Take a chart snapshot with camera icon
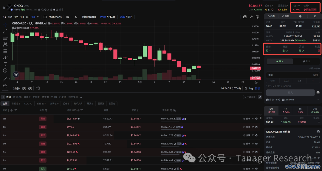Viewport: 322px width, 171px height. (x=245, y=17)
